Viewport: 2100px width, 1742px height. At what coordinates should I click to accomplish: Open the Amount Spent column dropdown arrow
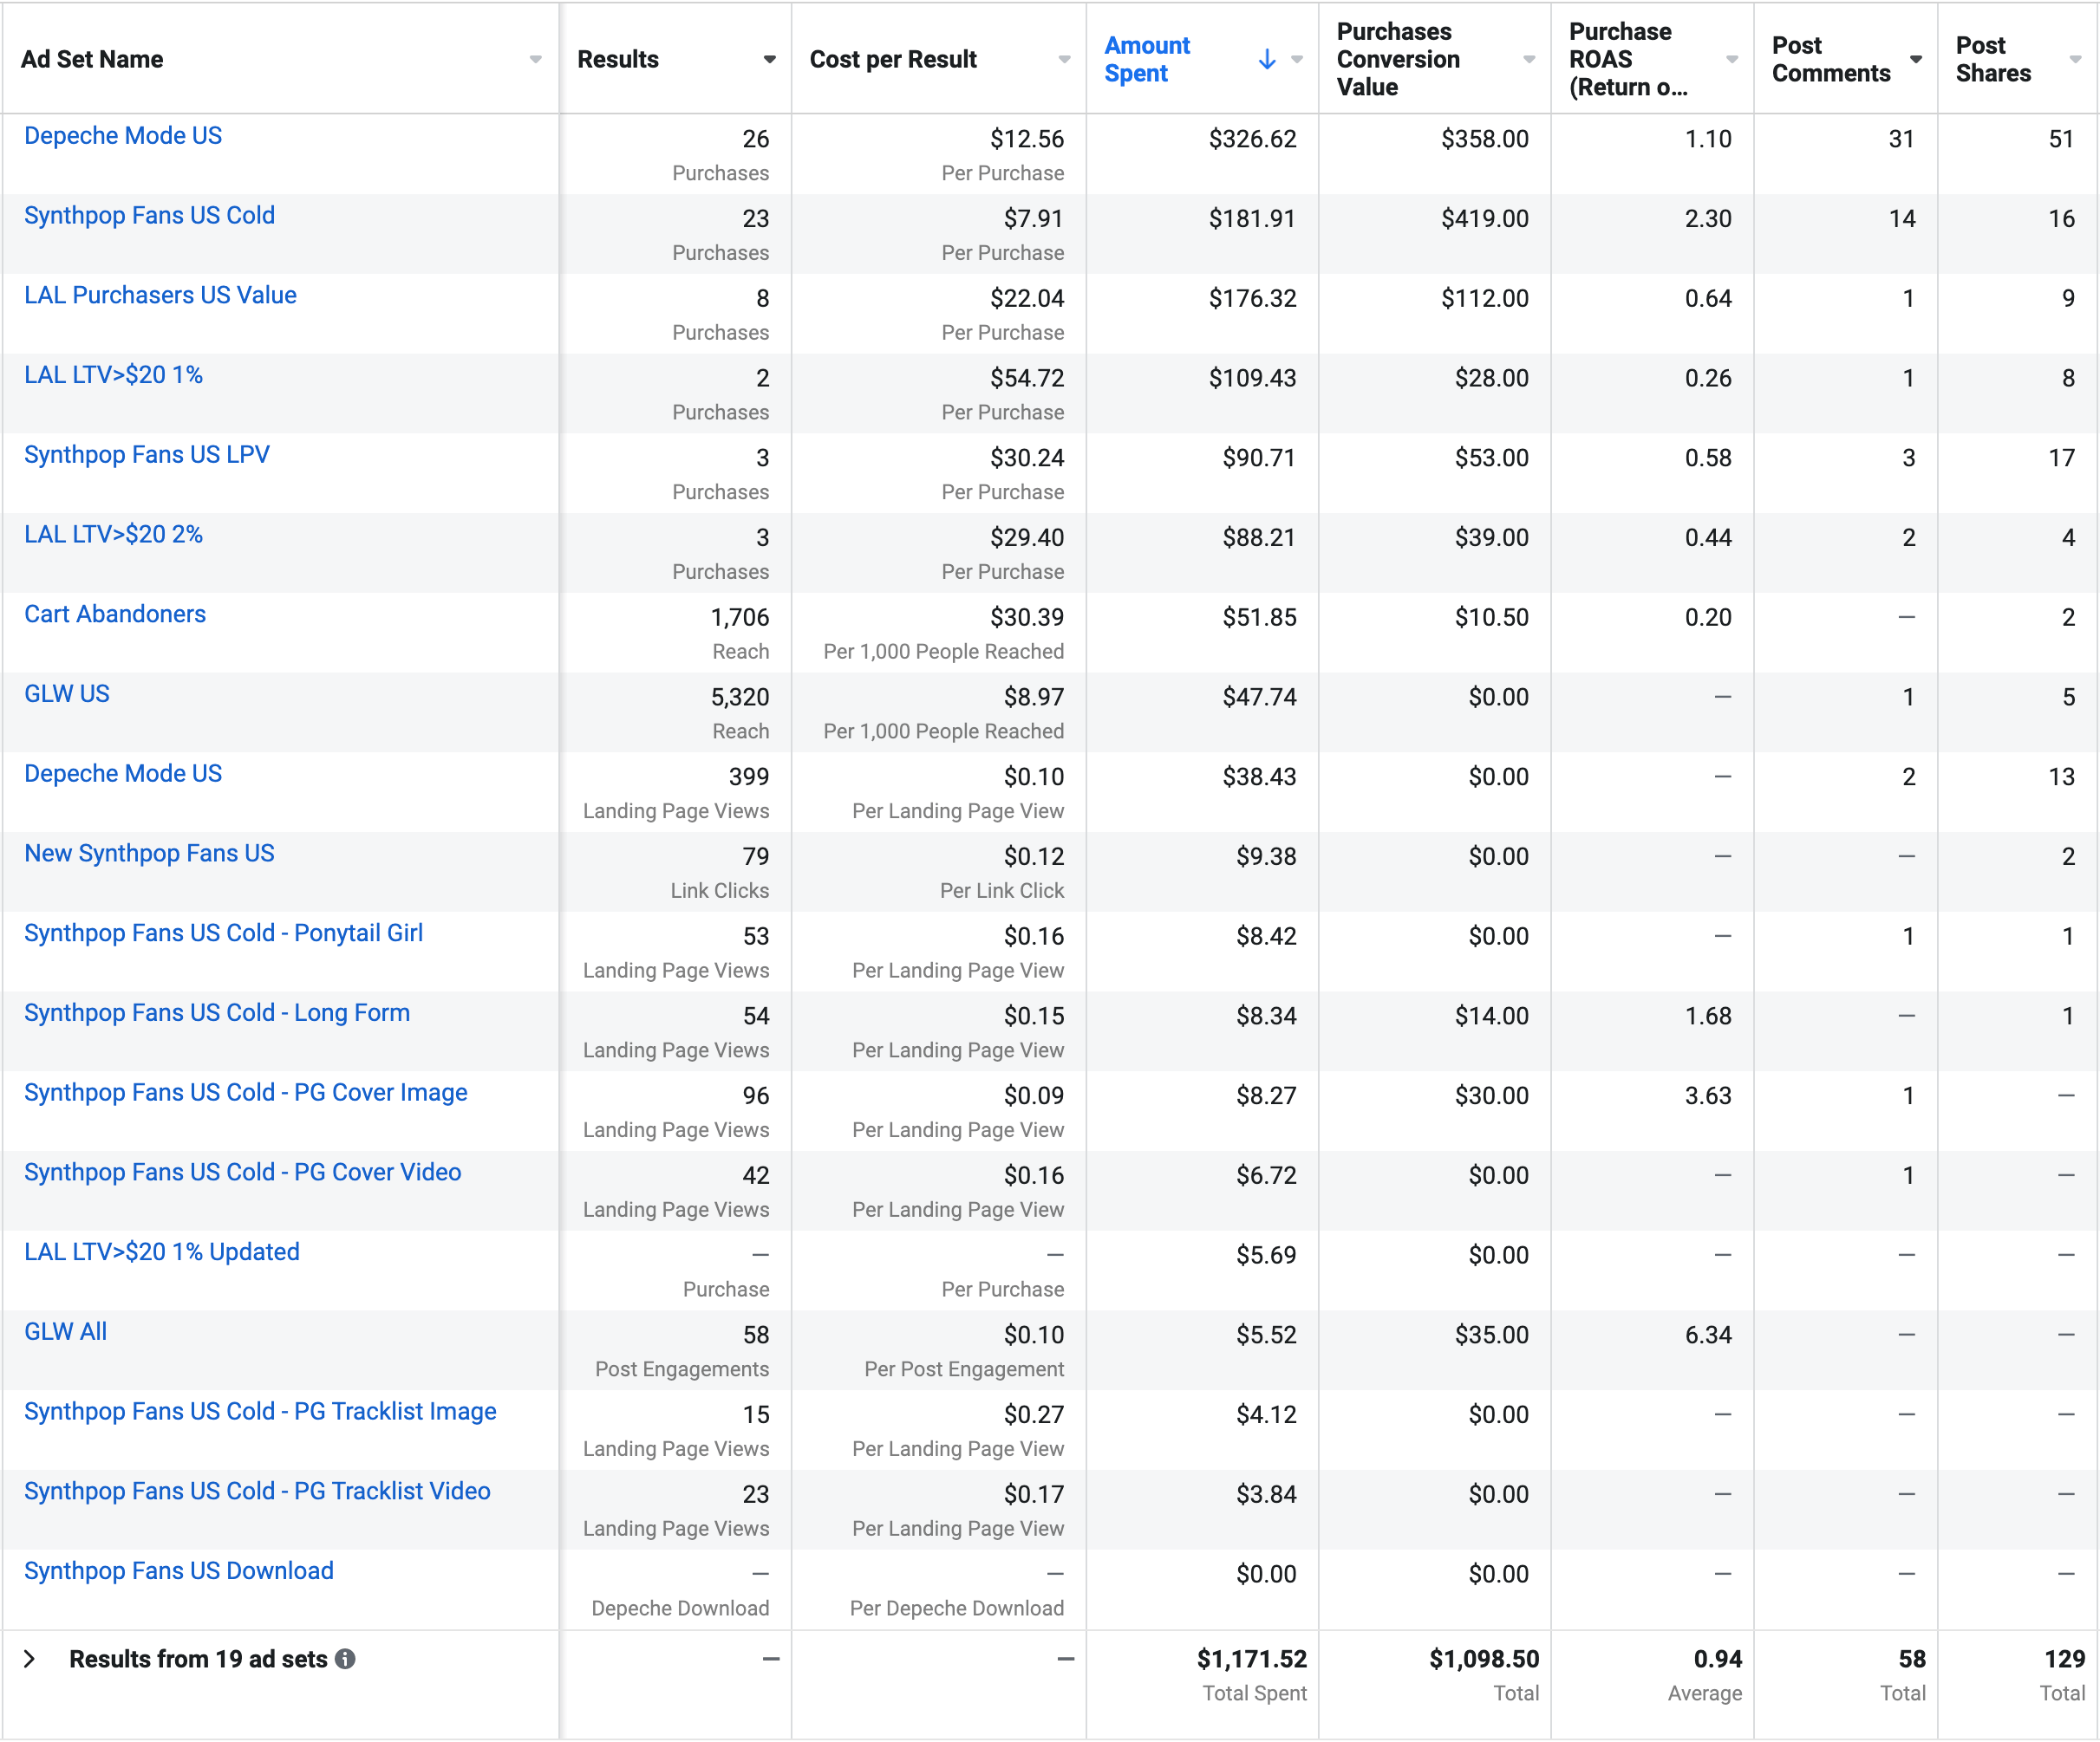(1297, 60)
